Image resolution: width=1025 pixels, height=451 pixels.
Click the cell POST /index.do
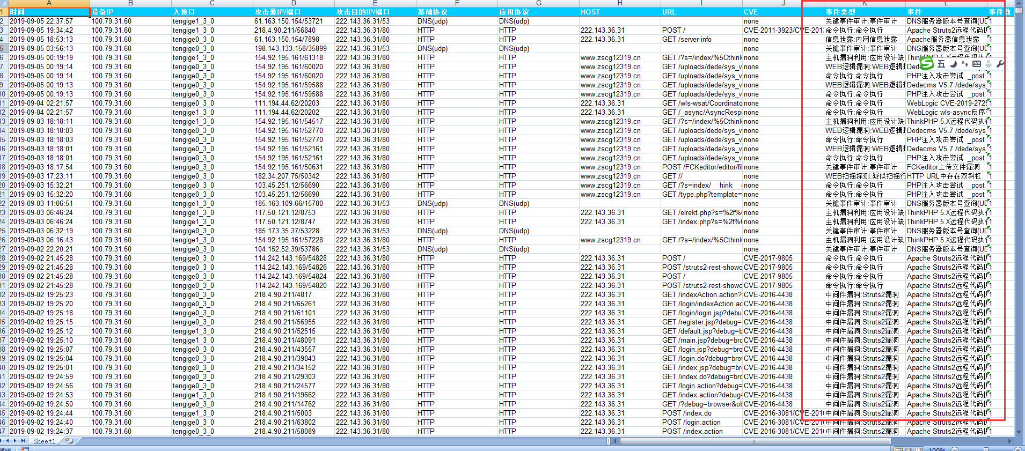click(x=701, y=413)
